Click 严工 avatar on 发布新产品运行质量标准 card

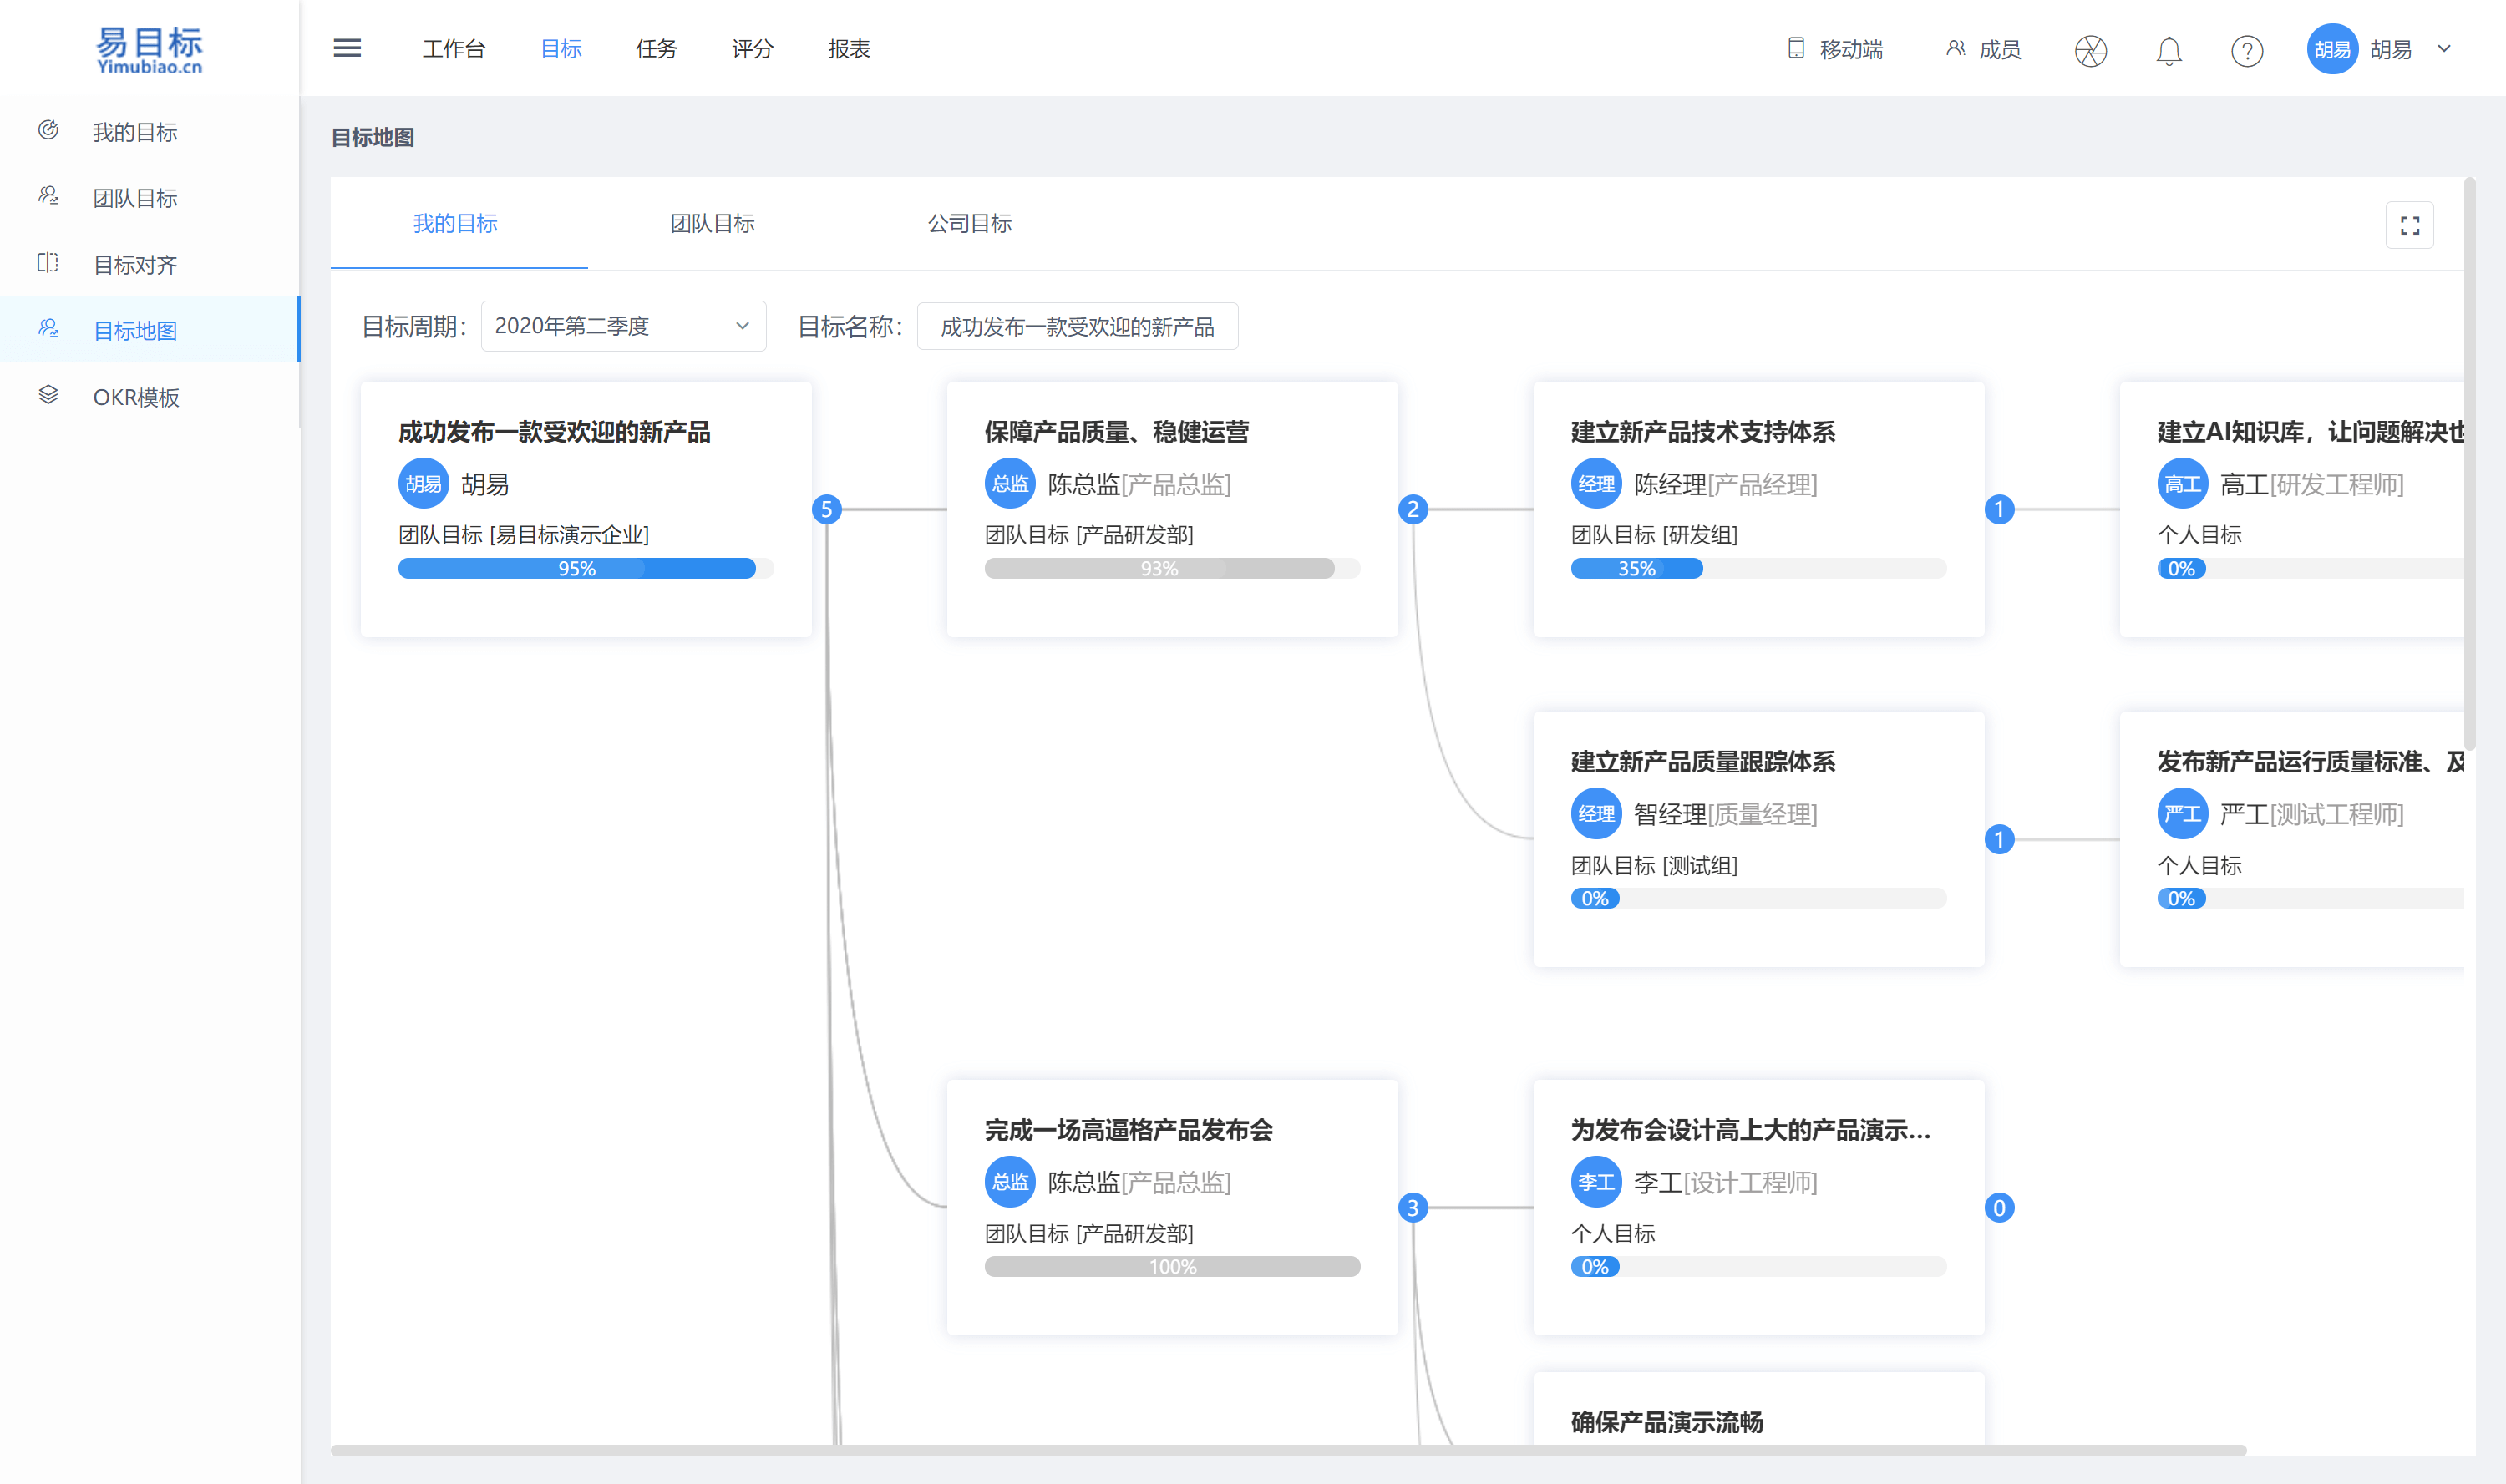[2182, 814]
